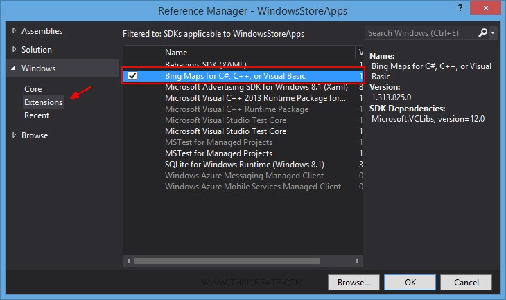The image size is (506, 300).
Task: Select enabled Microsoft Visual Studio Test Core row
Action: pyautogui.click(x=243, y=131)
